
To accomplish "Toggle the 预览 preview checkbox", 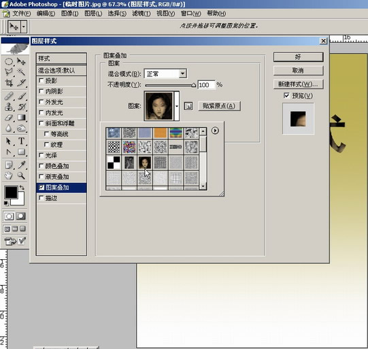I will coord(286,95).
